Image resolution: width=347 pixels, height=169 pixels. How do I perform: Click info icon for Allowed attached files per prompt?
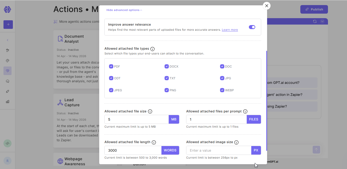[245, 111]
